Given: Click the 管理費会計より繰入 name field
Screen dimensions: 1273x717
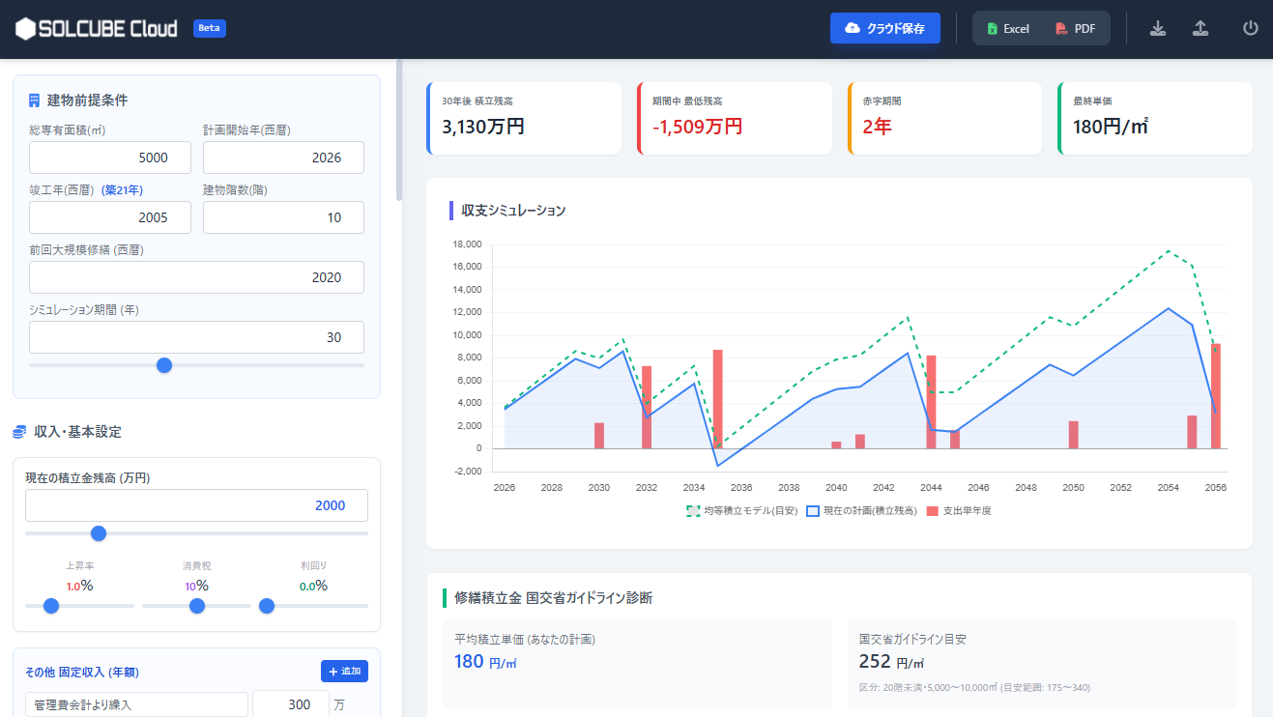Looking at the screenshot, I should click(x=136, y=704).
